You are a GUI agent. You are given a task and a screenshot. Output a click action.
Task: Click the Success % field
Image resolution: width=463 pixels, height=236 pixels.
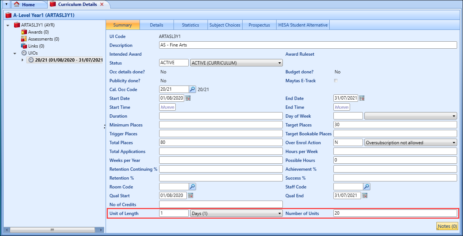click(395, 178)
